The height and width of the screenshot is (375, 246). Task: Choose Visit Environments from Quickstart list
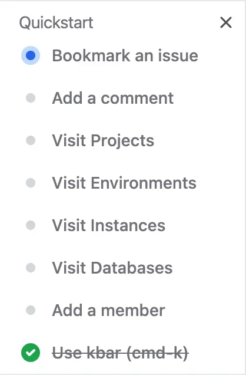[124, 183]
